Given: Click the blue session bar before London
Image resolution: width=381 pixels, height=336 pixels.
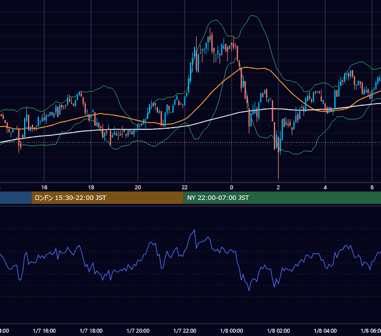Looking at the screenshot, I should pyautogui.click(x=16, y=198).
